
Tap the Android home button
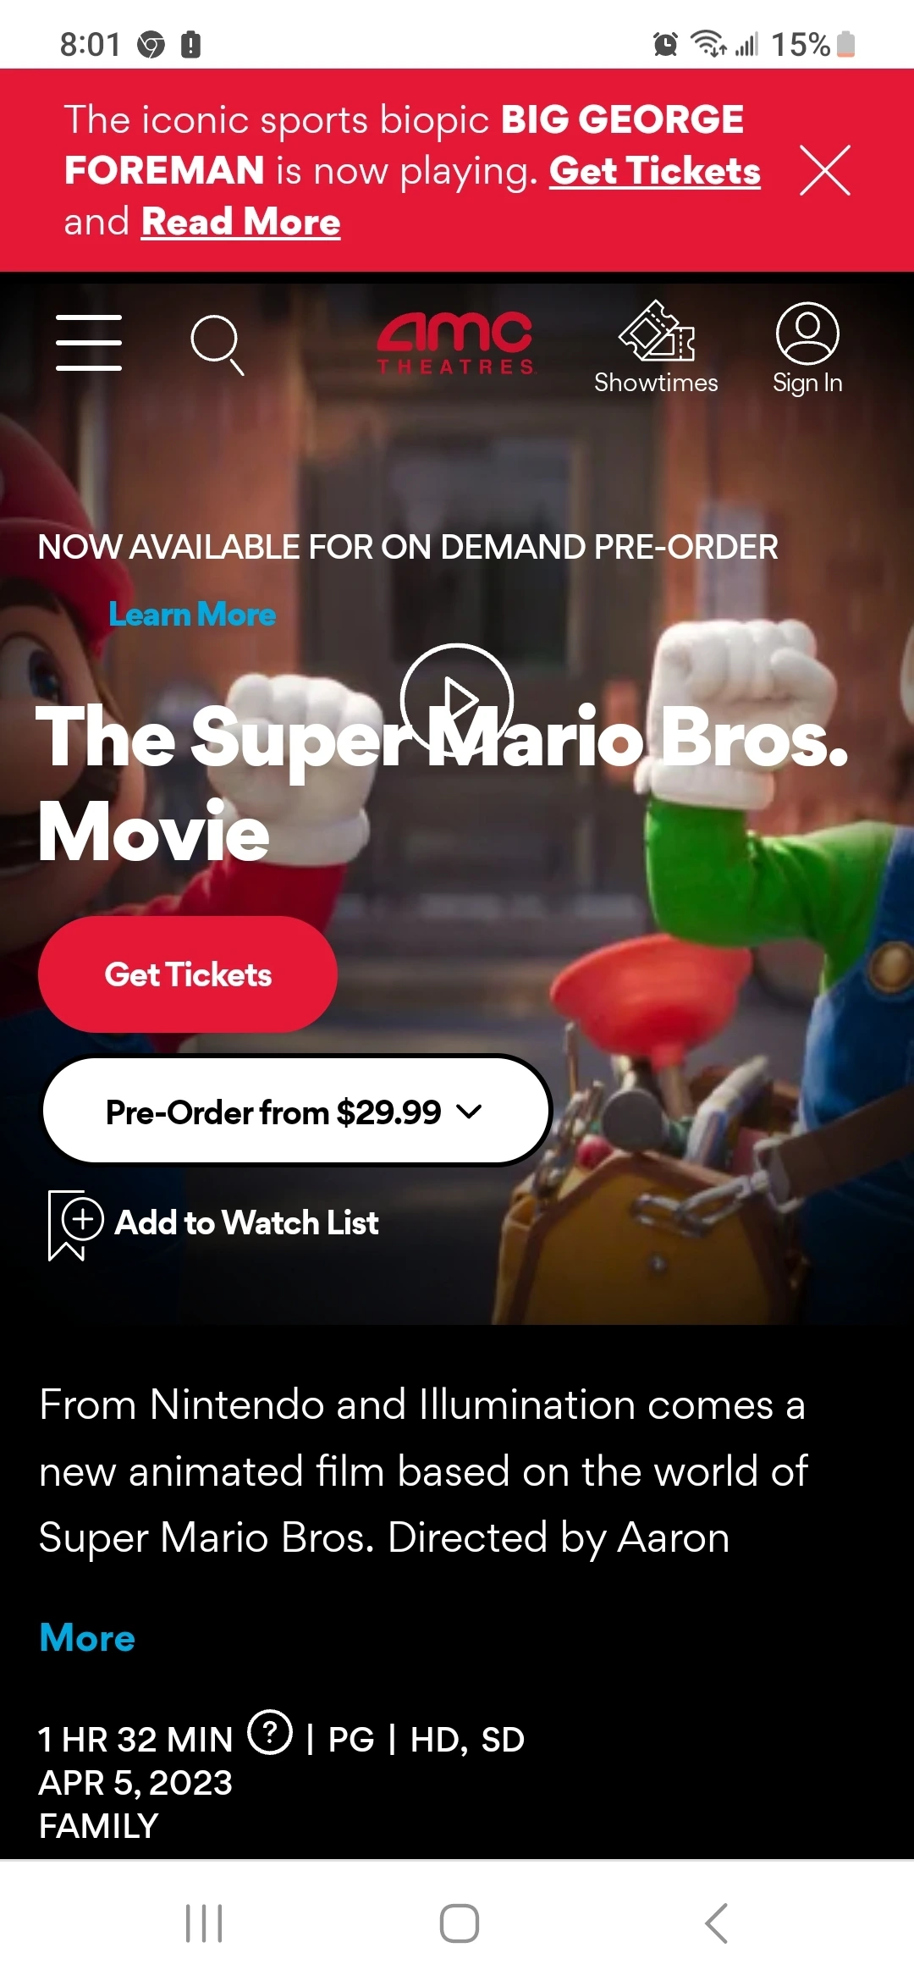click(x=460, y=1923)
